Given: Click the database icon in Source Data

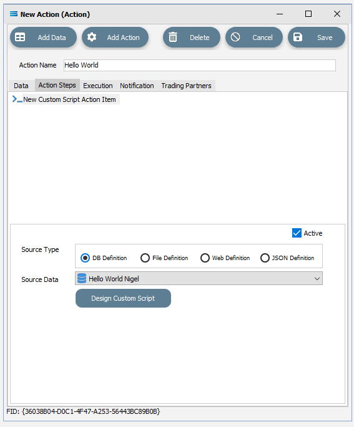Looking at the screenshot, I should (x=82, y=278).
